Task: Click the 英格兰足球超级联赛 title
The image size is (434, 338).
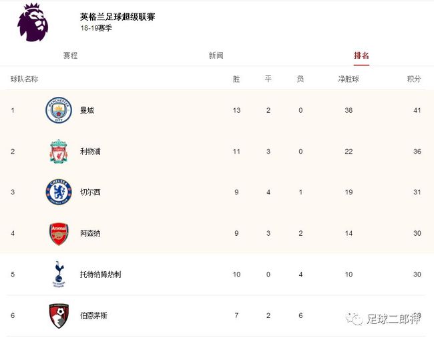Action: pyautogui.click(x=118, y=17)
